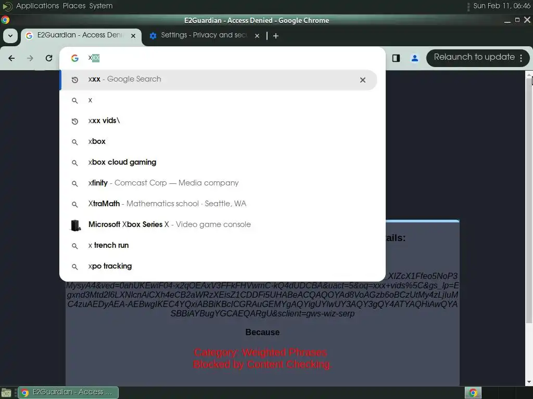Open the System menu
Viewport: 533px width, 399px height.
(101, 6)
